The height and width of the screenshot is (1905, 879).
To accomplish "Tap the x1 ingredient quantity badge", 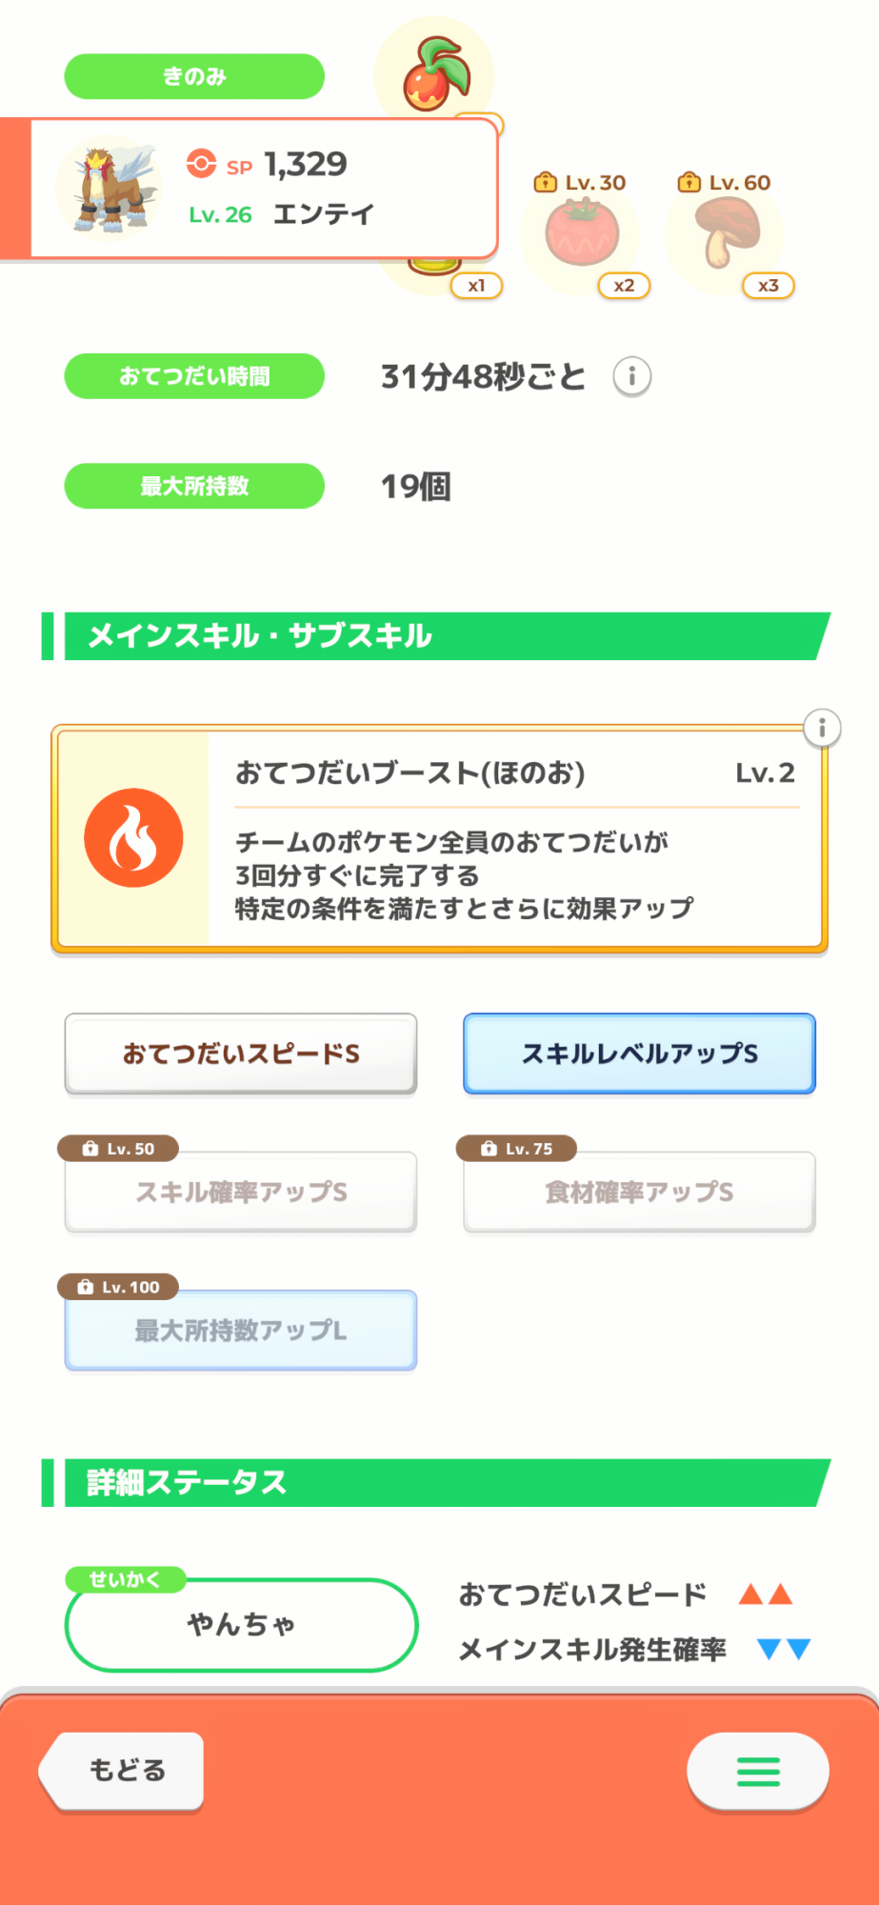I will 476,286.
